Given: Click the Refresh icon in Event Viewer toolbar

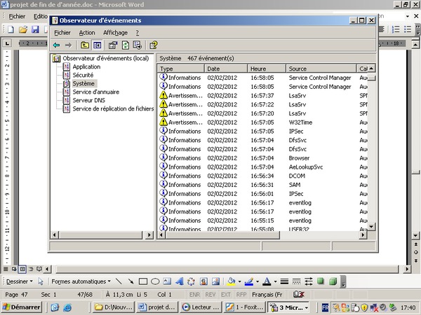Looking at the screenshot, I should (x=125, y=45).
